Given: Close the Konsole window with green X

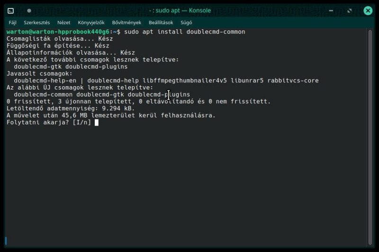Looking at the screenshot, I should (368, 10).
